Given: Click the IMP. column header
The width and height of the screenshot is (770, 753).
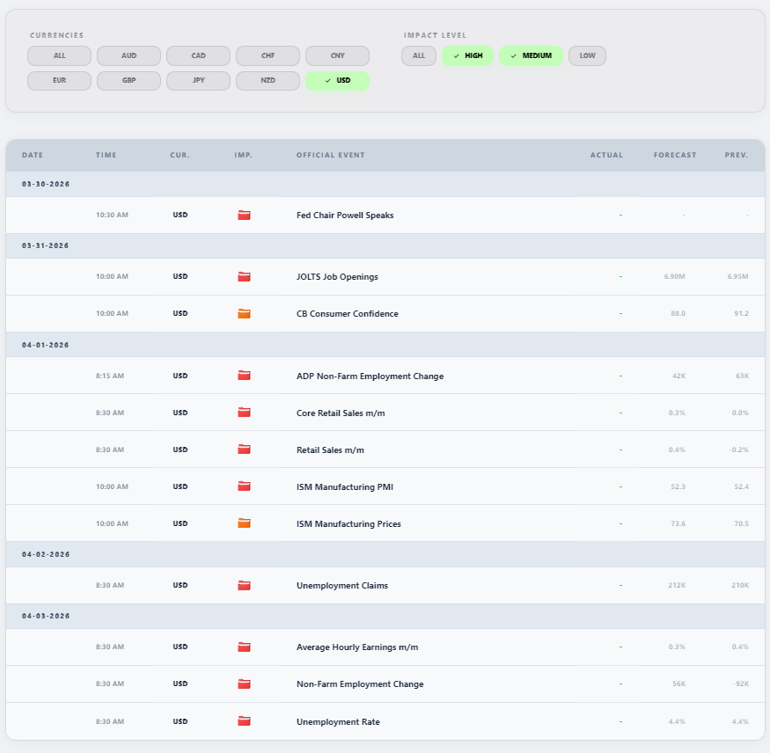Looking at the screenshot, I should pyautogui.click(x=243, y=155).
